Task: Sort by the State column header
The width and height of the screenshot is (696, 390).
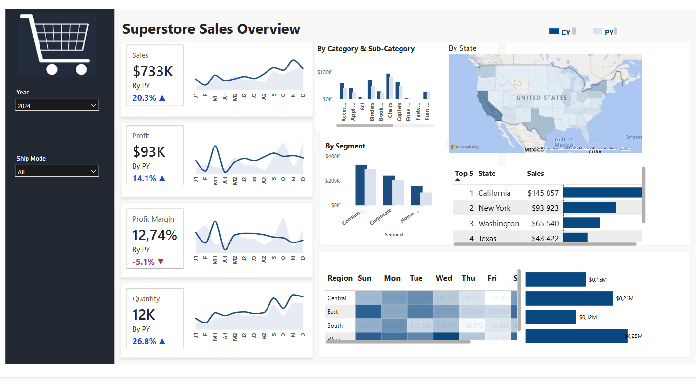Action: click(x=487, y=174)
